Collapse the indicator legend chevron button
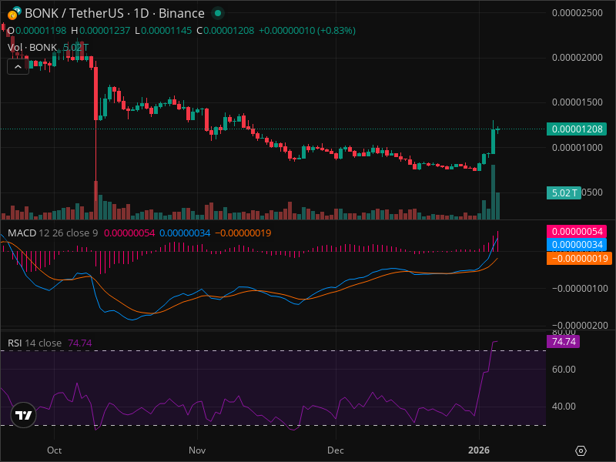This screenshot has height=462, width=616. (x=18, y=67)
